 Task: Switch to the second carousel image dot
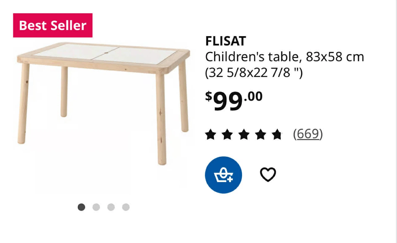[x=96, y=207]
